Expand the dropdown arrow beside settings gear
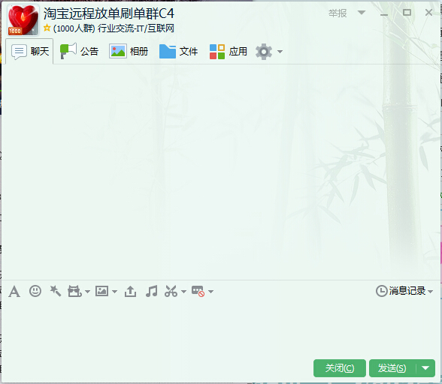Image resolution: width=442 pixels, height=384 pixels. pos(280,52)
